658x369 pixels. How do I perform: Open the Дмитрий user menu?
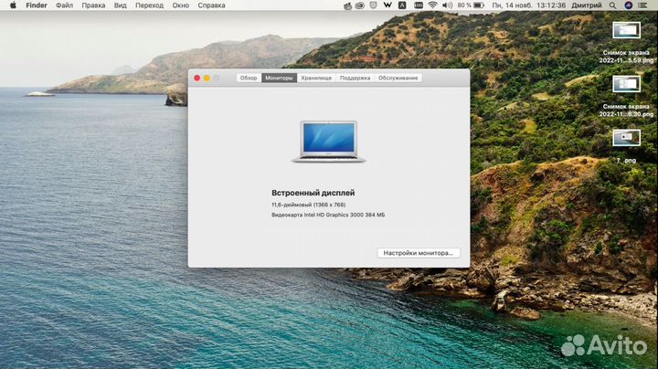click(x=586, y=5)
